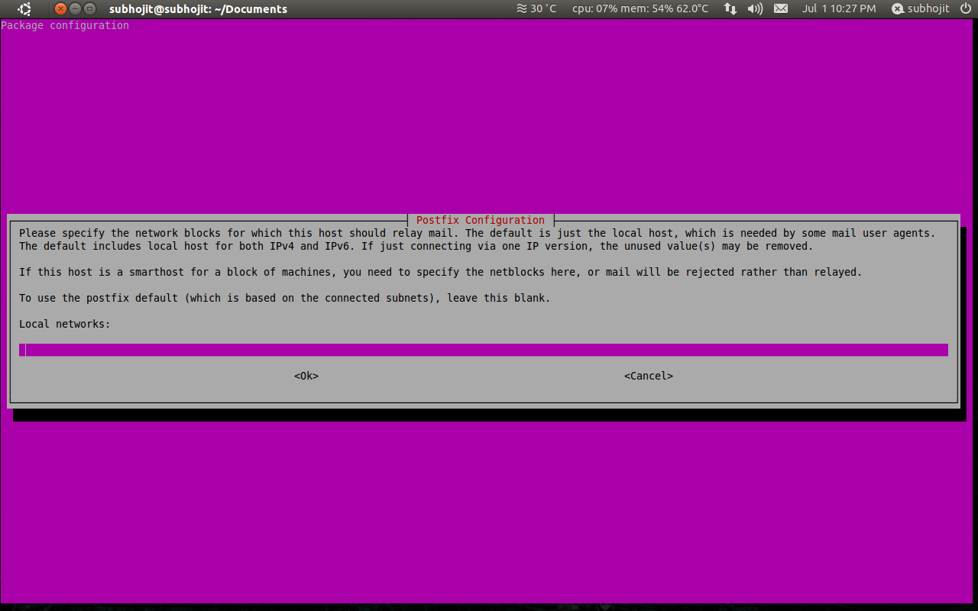Click the terminal title subhojit@subhojit: ~/Documents
The image size is (978, 611).
click(198, 9)
